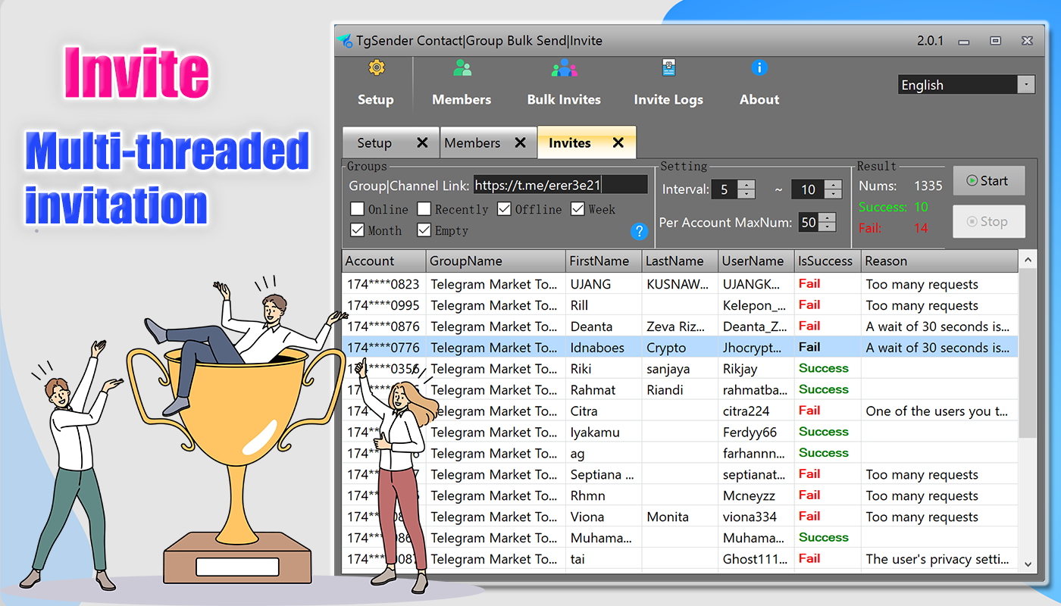Select account row 174****0876
The image size is (1061, 606).
tap(681, 326)
